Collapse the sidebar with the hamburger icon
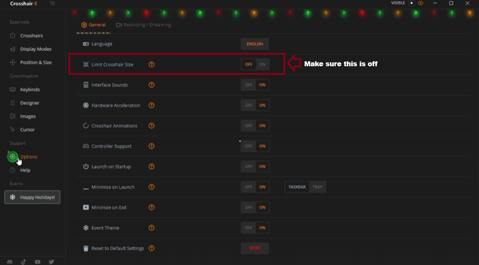Image resolution: width=479 pixels, height=265 pixels. coord(52,4)
